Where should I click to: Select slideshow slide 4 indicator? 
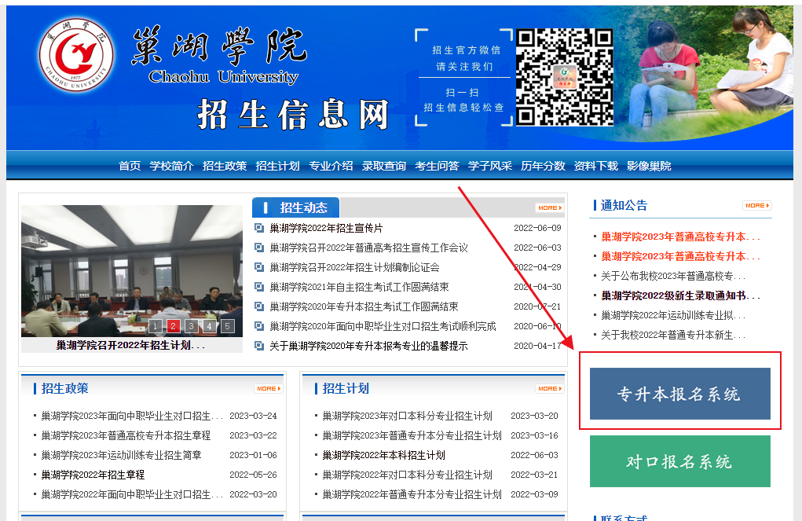point(210,326)
